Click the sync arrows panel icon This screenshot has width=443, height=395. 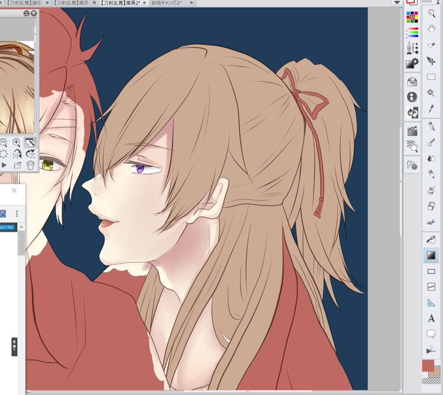click(x=412, y=113)
